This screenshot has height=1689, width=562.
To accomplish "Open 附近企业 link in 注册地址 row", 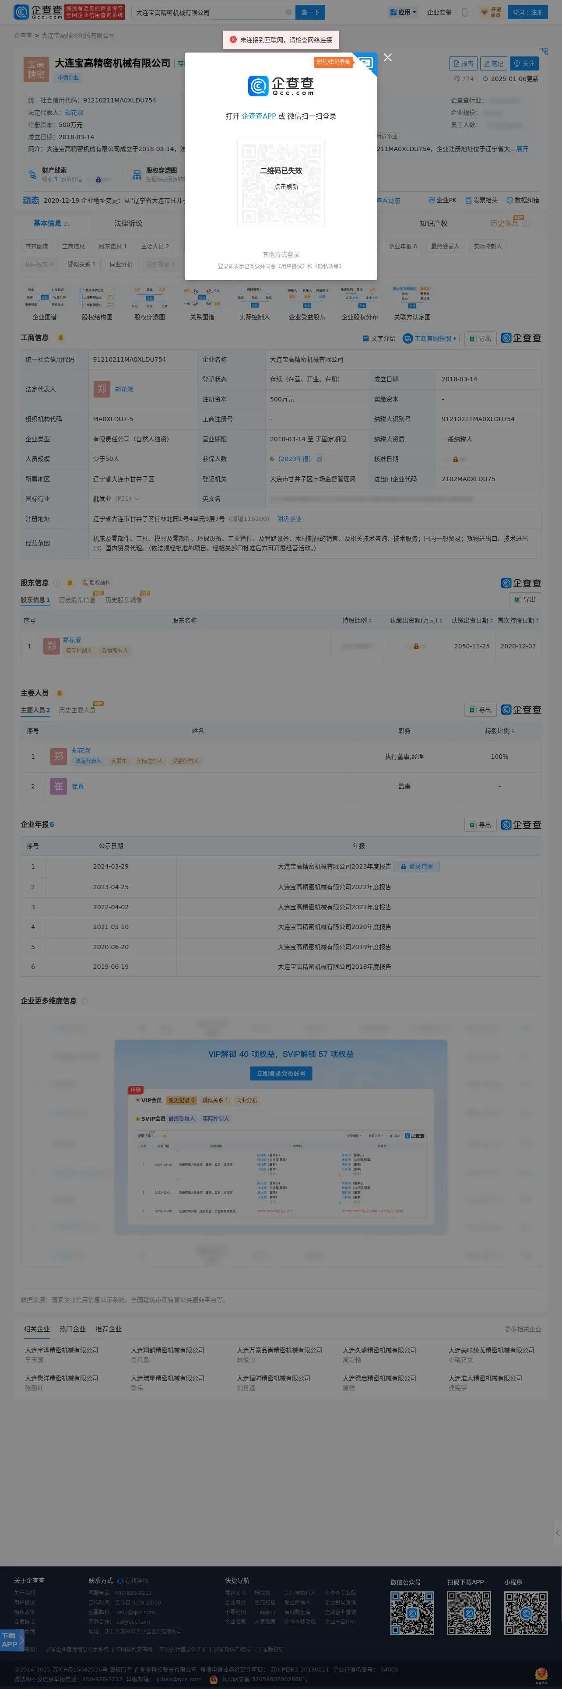I will [289, 519].
